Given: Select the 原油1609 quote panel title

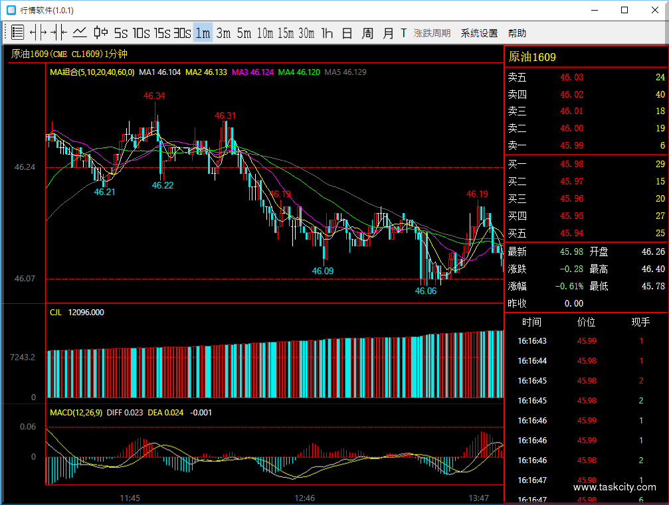Looking at the screenshot, I should (x=532, y=58).
